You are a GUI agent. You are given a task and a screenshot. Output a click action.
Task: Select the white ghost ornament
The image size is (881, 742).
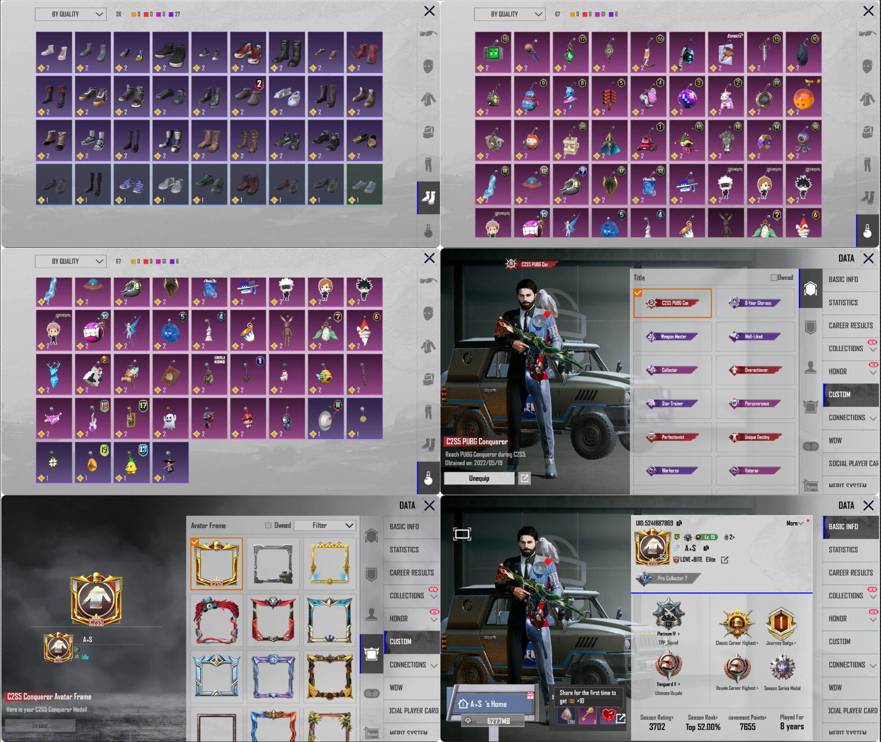(170, 419)
